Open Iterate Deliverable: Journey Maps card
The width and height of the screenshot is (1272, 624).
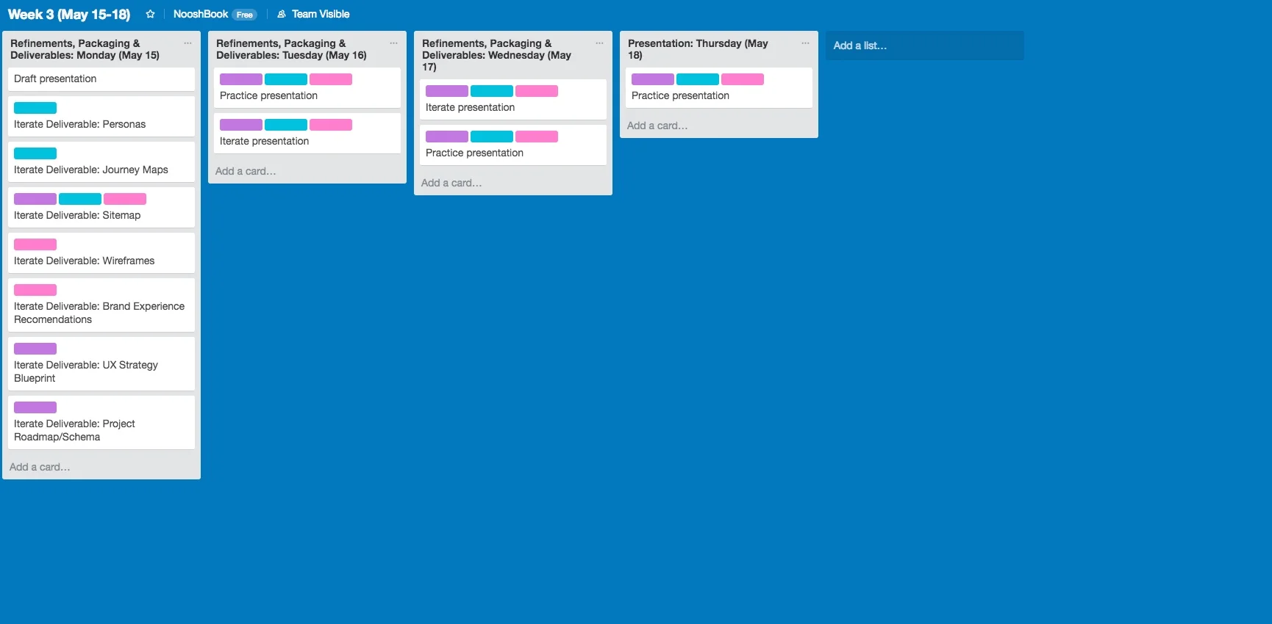[x=101, y=162]
